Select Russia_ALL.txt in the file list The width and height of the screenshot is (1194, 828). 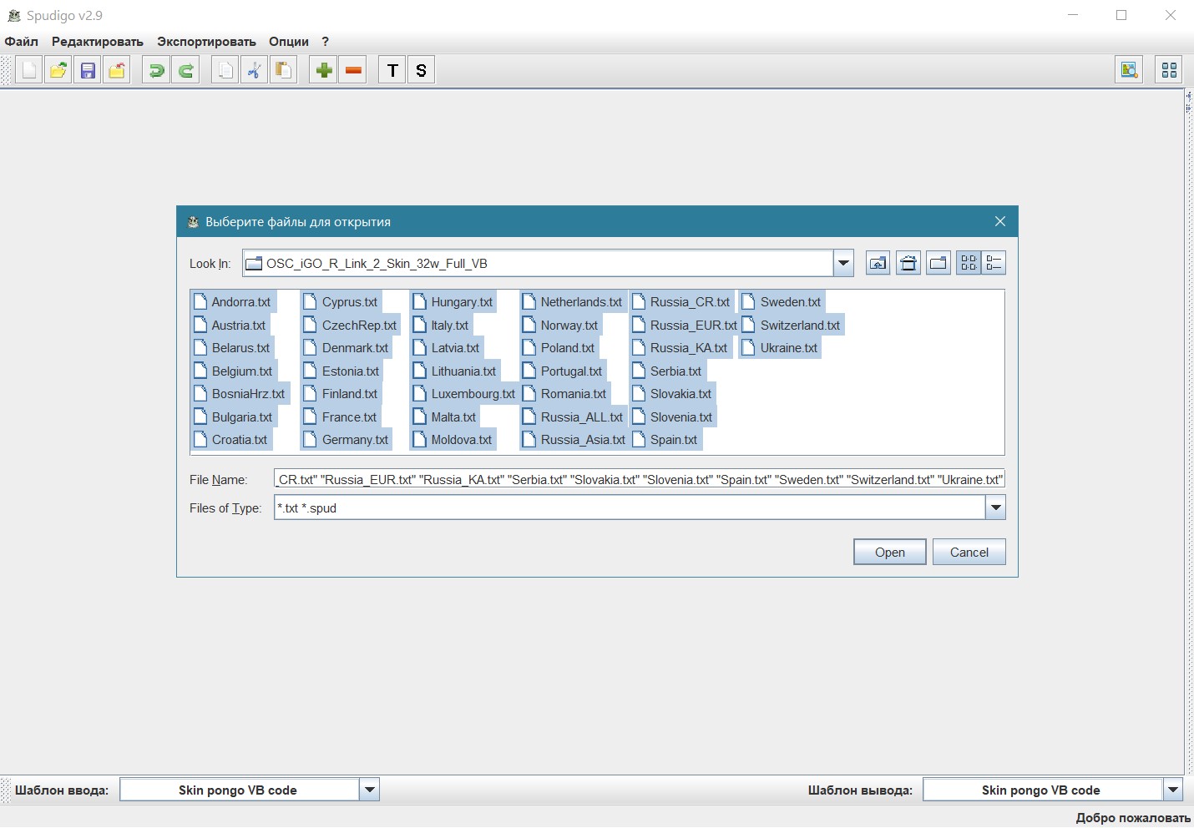573,417
